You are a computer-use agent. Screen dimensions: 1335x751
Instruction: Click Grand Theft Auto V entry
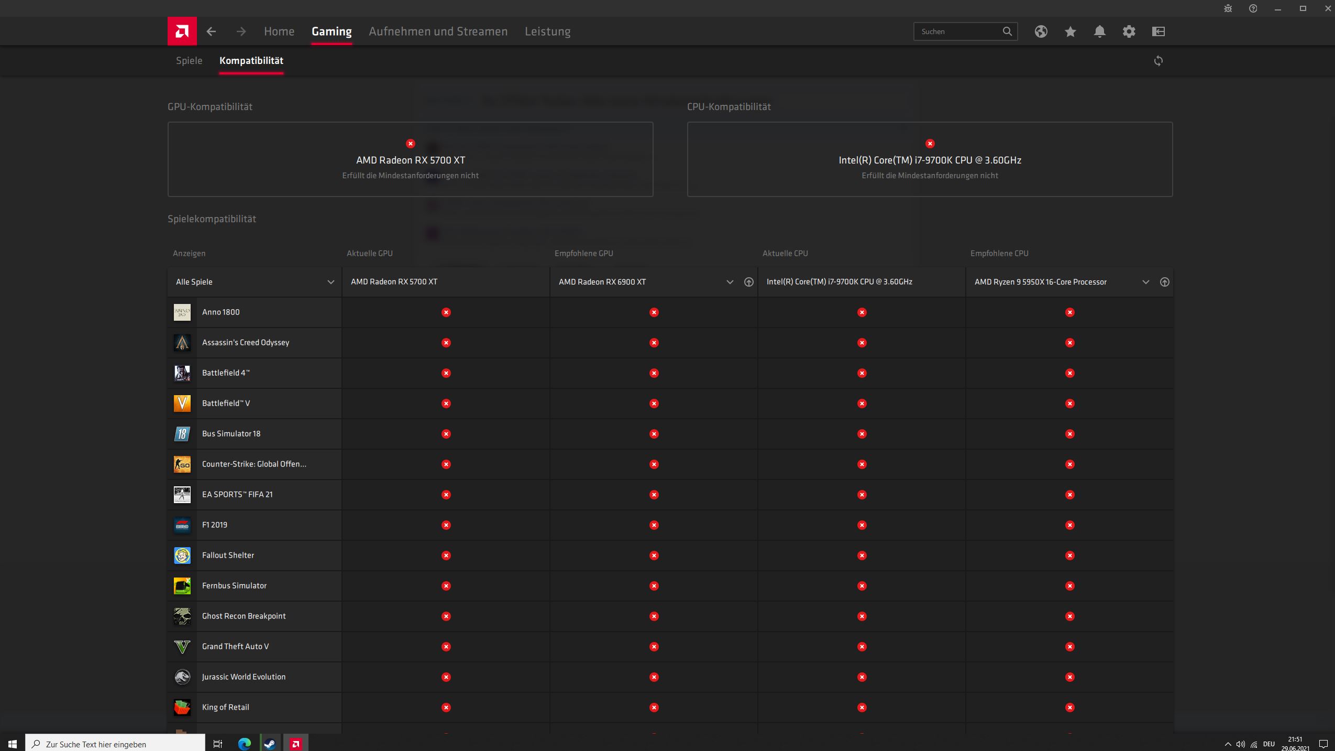coord(235,647)
